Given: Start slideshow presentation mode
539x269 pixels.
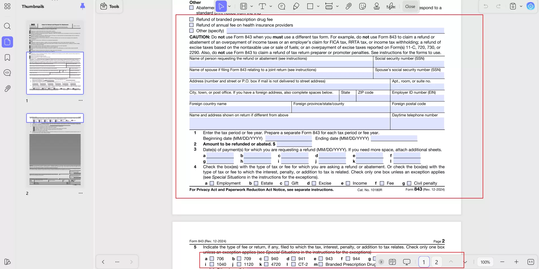Looking at the screenshot, I should (x=406, y=262).
